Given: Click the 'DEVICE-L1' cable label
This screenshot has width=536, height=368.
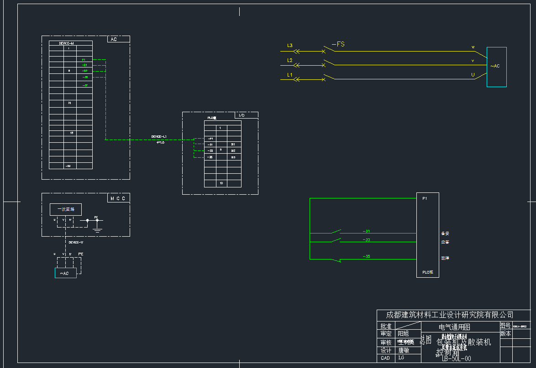Looking at the screenshot, I should click(x=159, y=136).
